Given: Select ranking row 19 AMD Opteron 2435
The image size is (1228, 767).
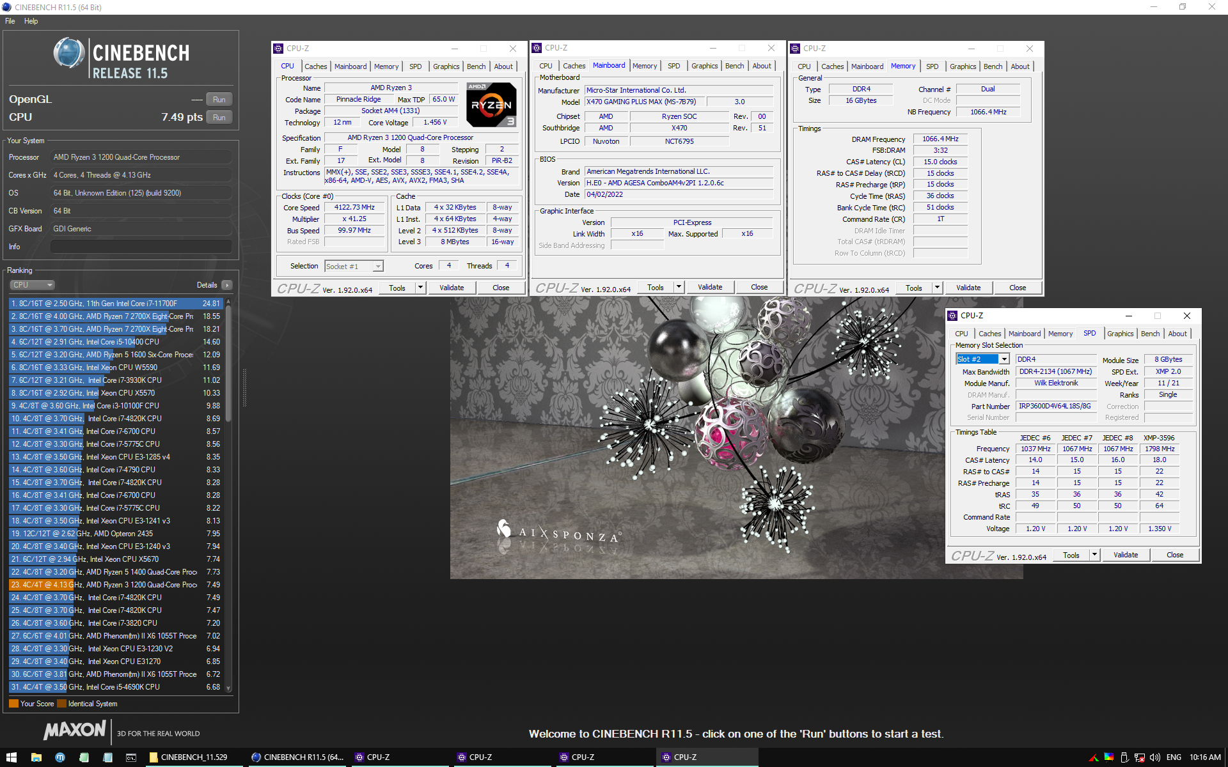Looking at the screenshot, I should click(x=116, y=534).
